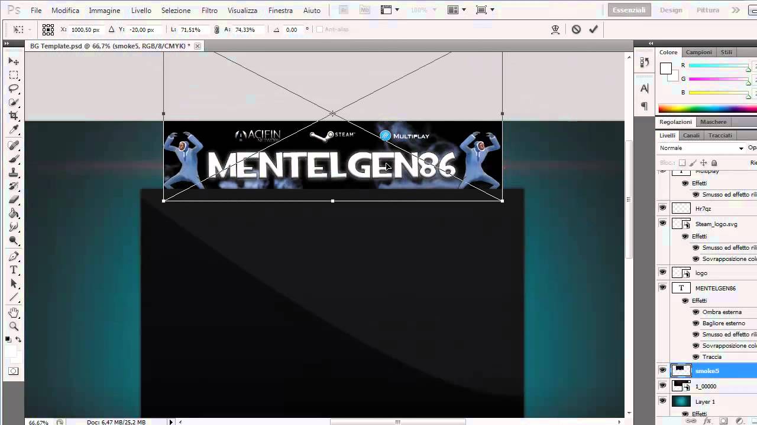Screen dimensions: 757x425
Task: Select the Path Selection tool
Action: point(14,283)
